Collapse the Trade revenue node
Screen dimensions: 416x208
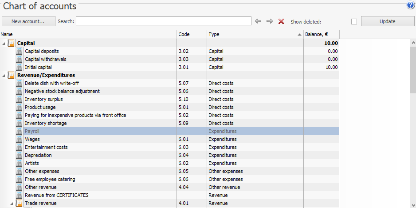(x=12, y=204)
